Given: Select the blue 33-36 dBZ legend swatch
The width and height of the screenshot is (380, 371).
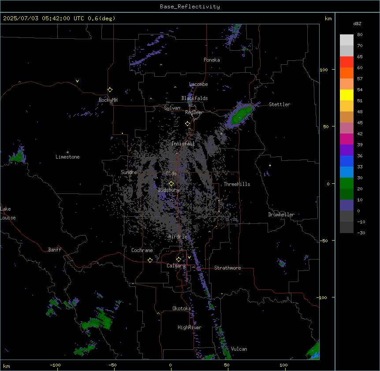Looking at the screenshot, I should (x=346, y=161).
